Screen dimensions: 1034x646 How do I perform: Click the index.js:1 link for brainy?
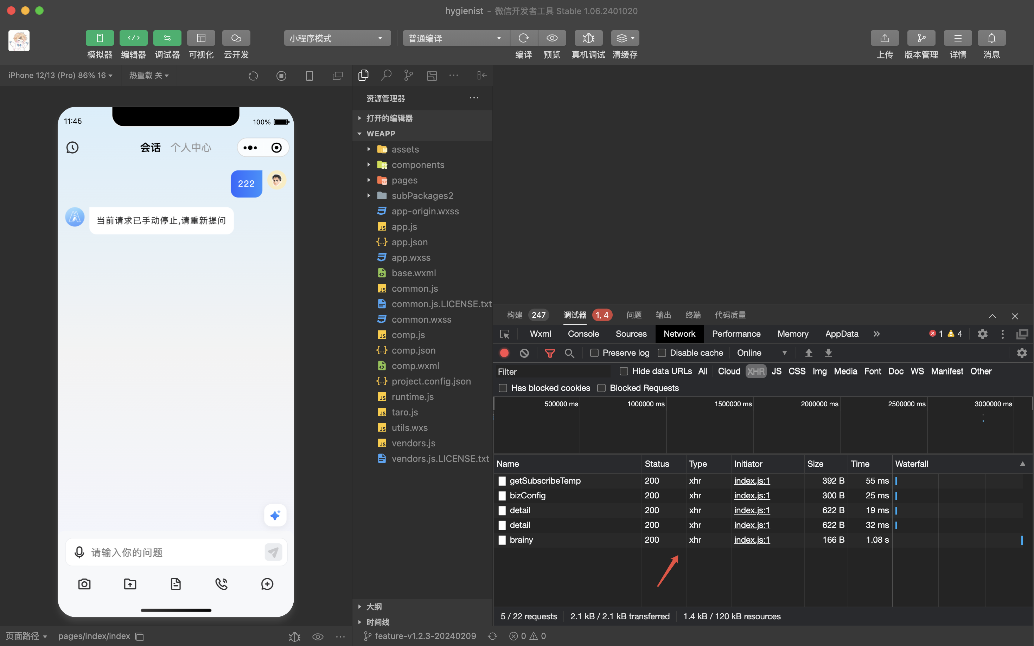(752, 540)
